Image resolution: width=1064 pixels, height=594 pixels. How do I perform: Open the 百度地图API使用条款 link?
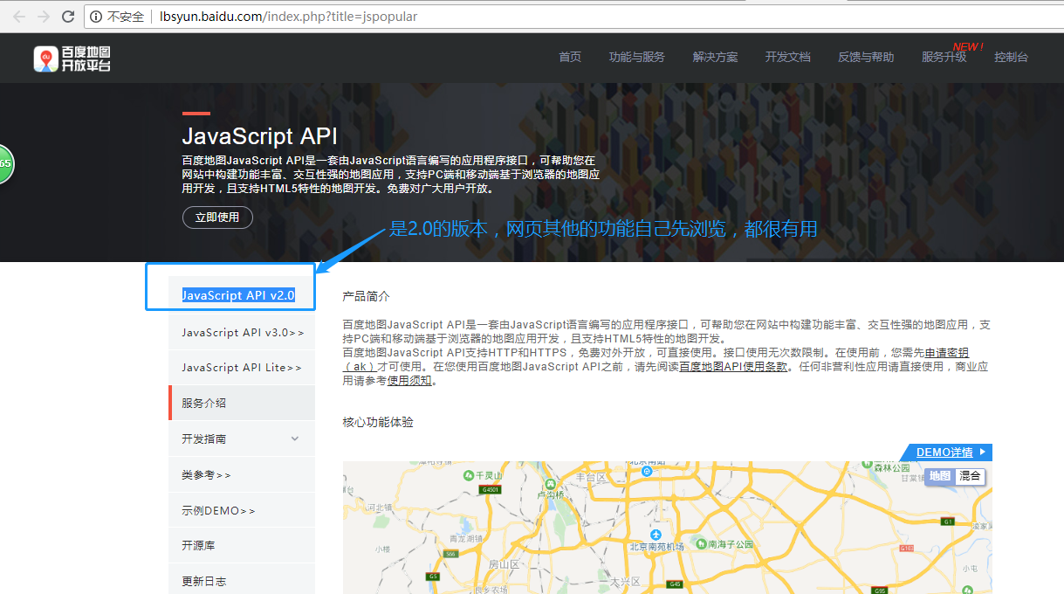[x=734, y=367]
